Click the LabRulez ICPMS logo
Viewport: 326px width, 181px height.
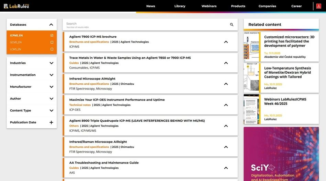click(x=16, y=6)
